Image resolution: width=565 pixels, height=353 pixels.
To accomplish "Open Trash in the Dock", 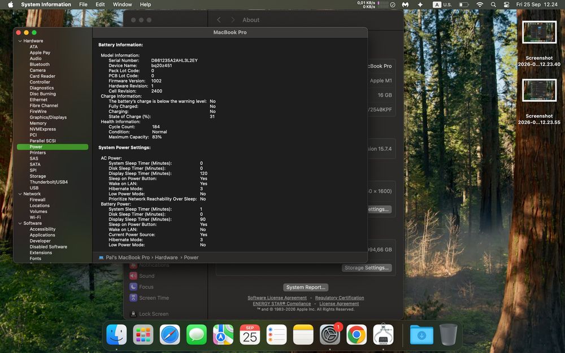I will tap(449, 334).
